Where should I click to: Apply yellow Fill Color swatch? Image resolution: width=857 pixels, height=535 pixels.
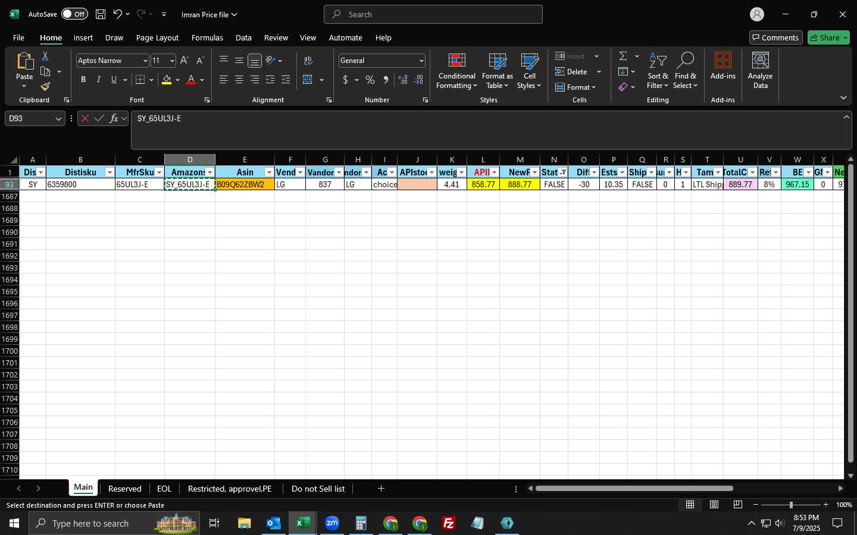click(167, 80)
